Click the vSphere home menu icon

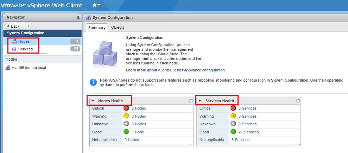click(x=96, y=6)
